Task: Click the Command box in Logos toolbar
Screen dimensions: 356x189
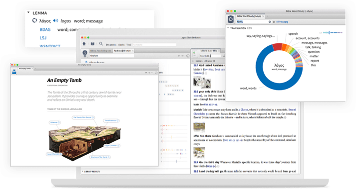Action: pyautogui.click(x=155, y=45)
